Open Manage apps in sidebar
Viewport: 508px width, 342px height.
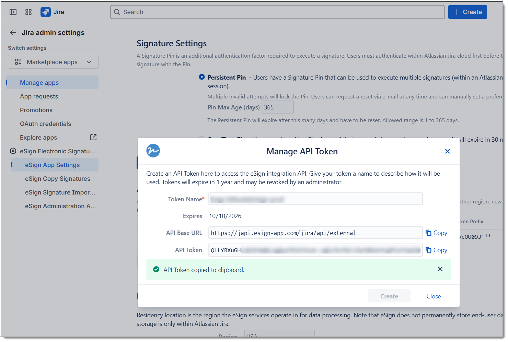click(x=39, y=83)
